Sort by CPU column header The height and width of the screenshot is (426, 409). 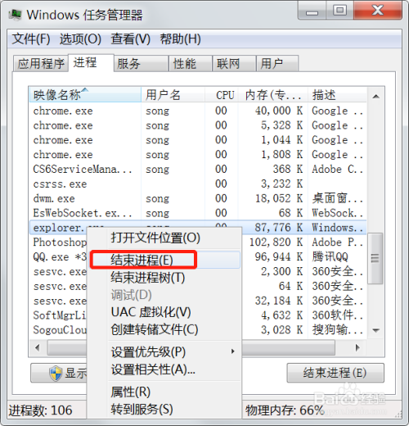click(x=222, y=95)
